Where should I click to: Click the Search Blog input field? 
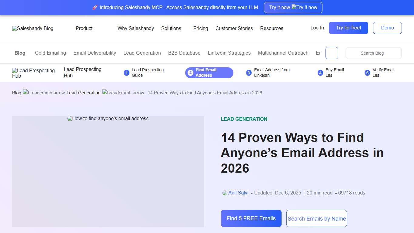click(x=373, y=53)
